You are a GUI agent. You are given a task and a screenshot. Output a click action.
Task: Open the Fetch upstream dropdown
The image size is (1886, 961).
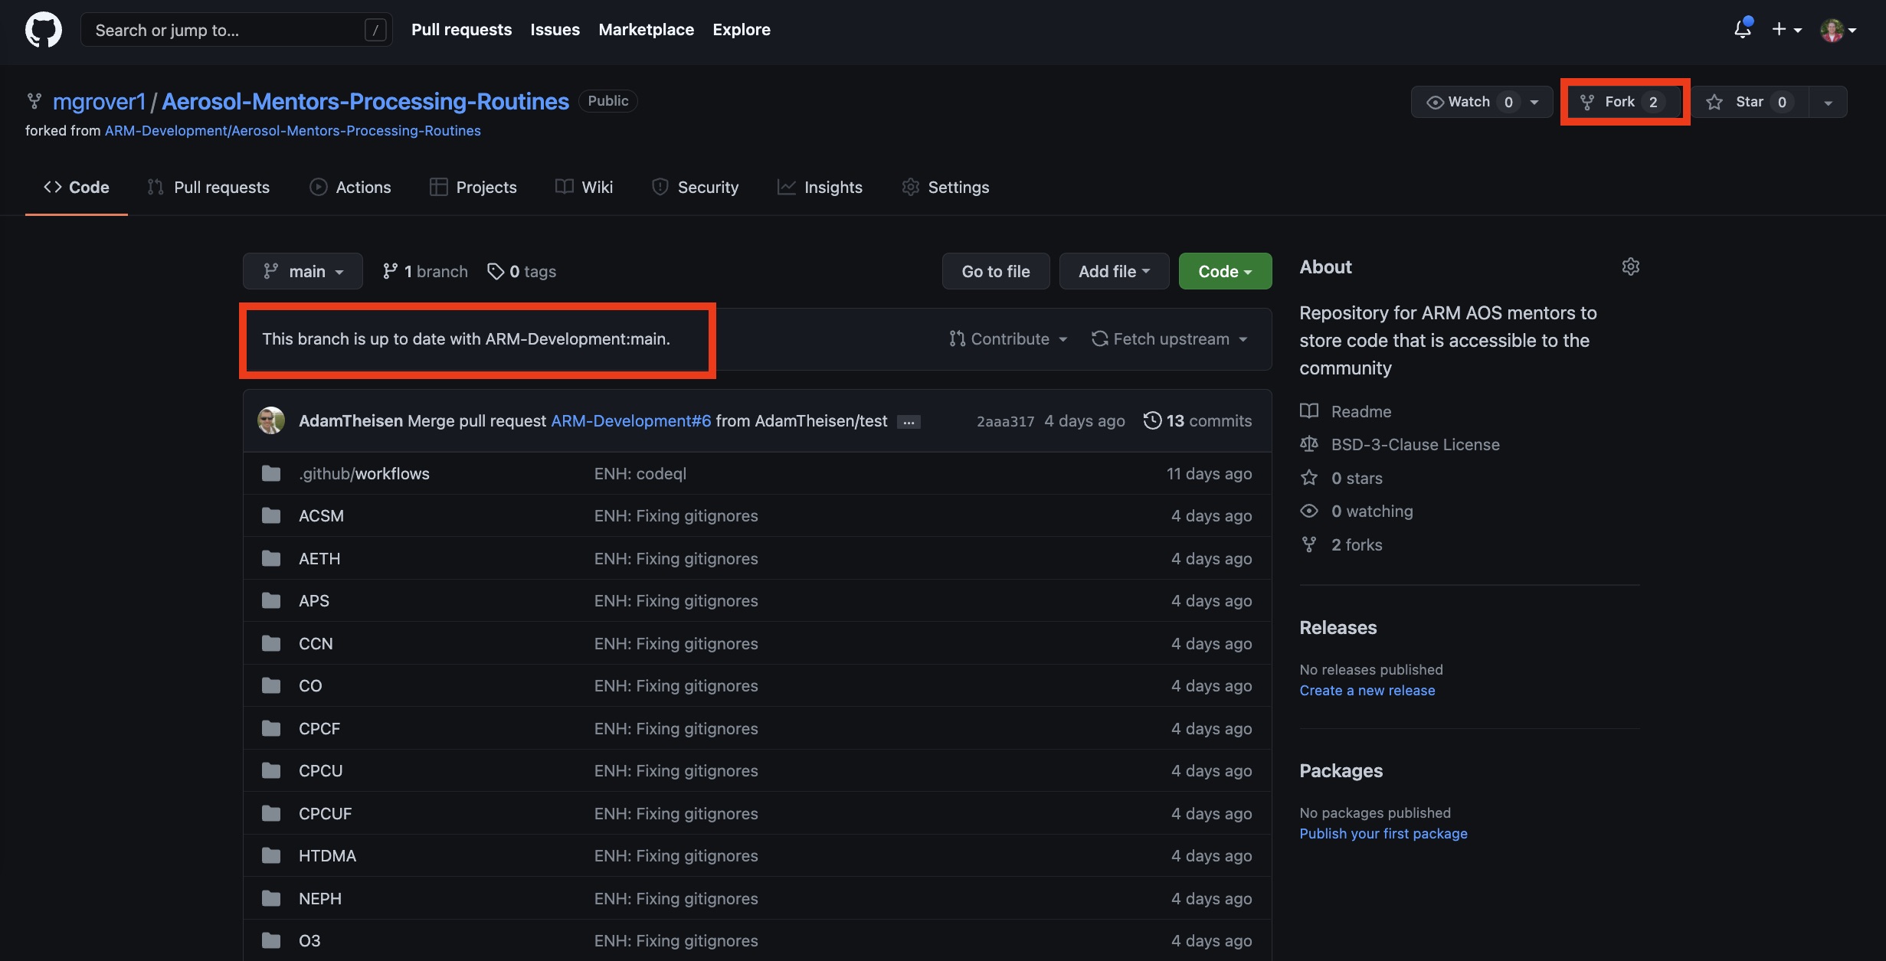(x=1170, y=338)
